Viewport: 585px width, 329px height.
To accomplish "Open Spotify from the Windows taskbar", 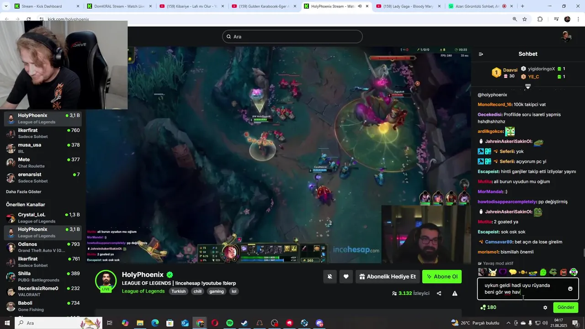I will click(x=230, y=323).
